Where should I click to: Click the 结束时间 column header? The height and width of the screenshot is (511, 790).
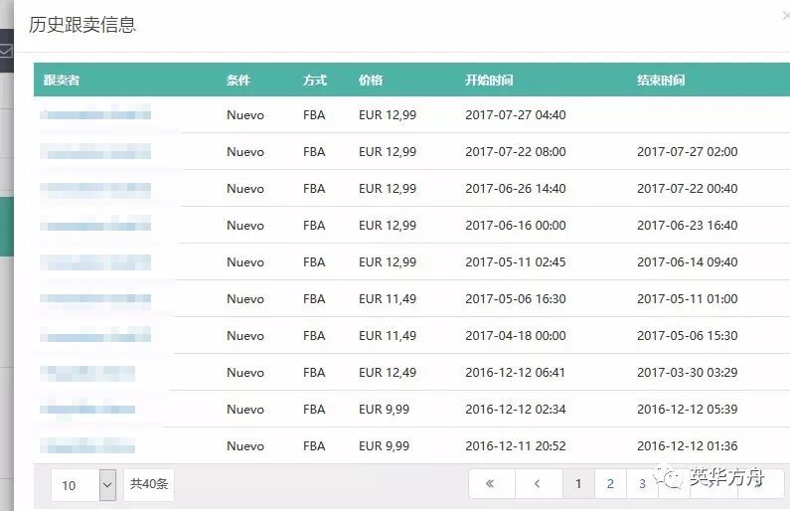click(661, 81)
